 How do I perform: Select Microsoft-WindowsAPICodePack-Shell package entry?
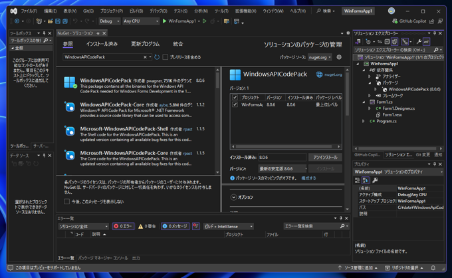(136, 134)
